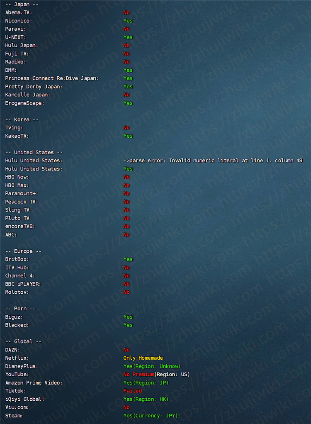Click the 'Abema.TV:' label
This screenshot has width=311, height=424.
18,12
